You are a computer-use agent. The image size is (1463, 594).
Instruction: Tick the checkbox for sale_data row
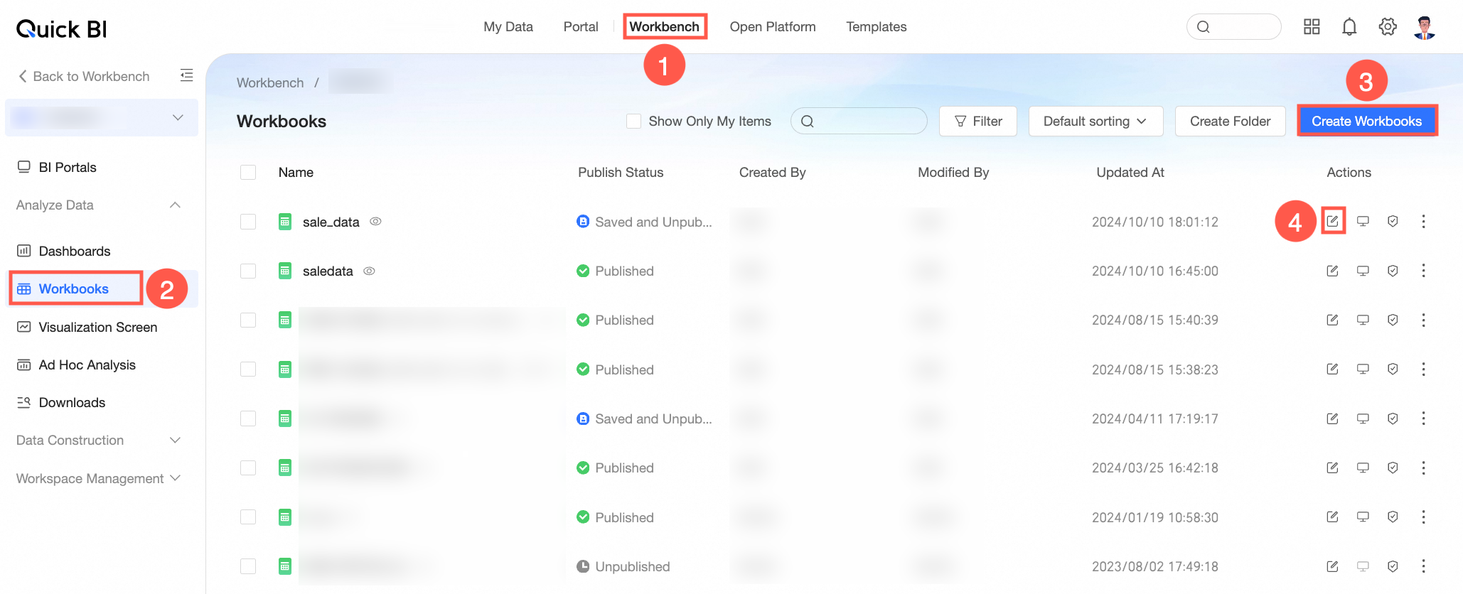[x=248, y=222]
